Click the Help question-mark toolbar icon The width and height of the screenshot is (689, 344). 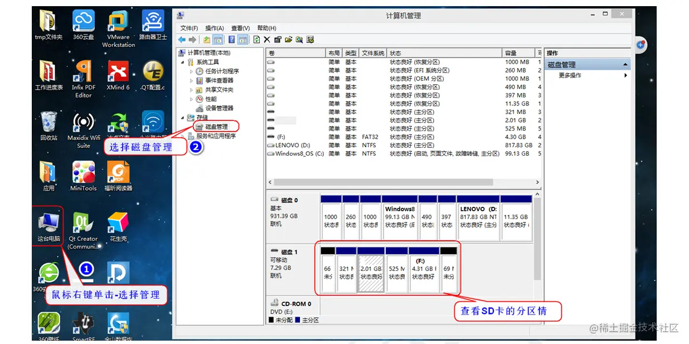point(231,39)
